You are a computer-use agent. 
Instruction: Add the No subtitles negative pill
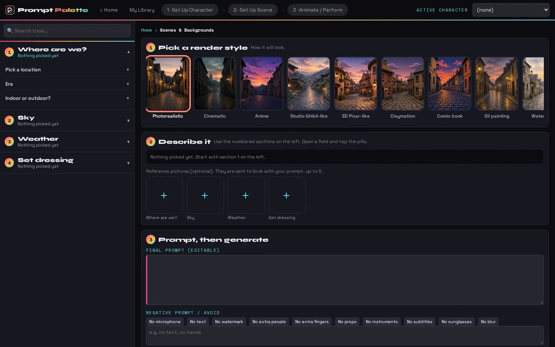click(420, 322)
